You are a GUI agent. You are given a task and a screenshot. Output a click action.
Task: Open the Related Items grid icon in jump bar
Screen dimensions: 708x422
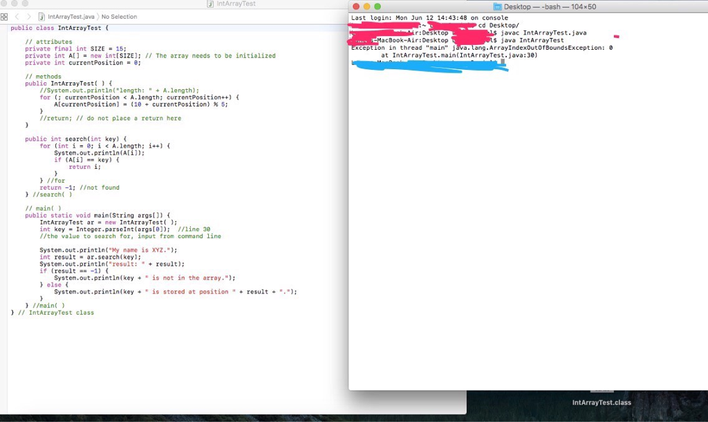pyautogui.click(x=6, y=17)
